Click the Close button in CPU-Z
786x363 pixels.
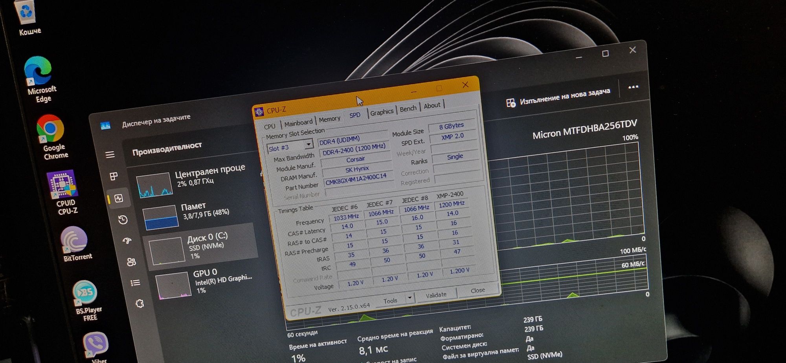(x=478, y=290)
